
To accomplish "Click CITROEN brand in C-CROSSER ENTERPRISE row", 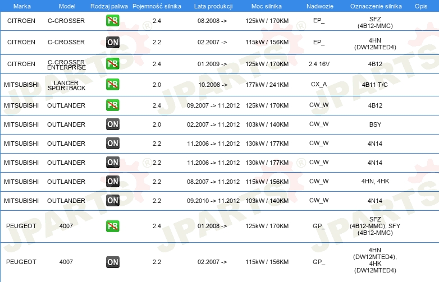I will coord(21,64).
